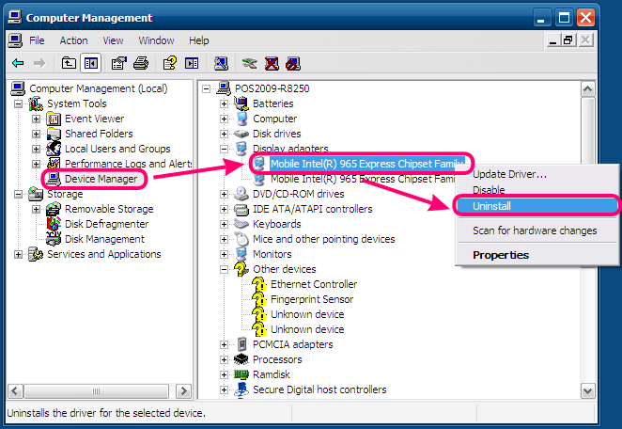Click the Help toolbar icon
The width and height of the screenshot is (622, 429).
pyautogui.click(x=169, y=63)
